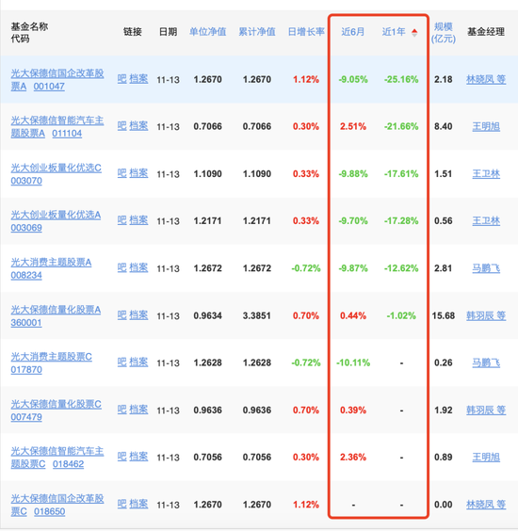Select the -25.16% one-year return value
Image resolution: width=518 pixels, height=531 pixels.
pyautogui.click(x=401, y=80)
